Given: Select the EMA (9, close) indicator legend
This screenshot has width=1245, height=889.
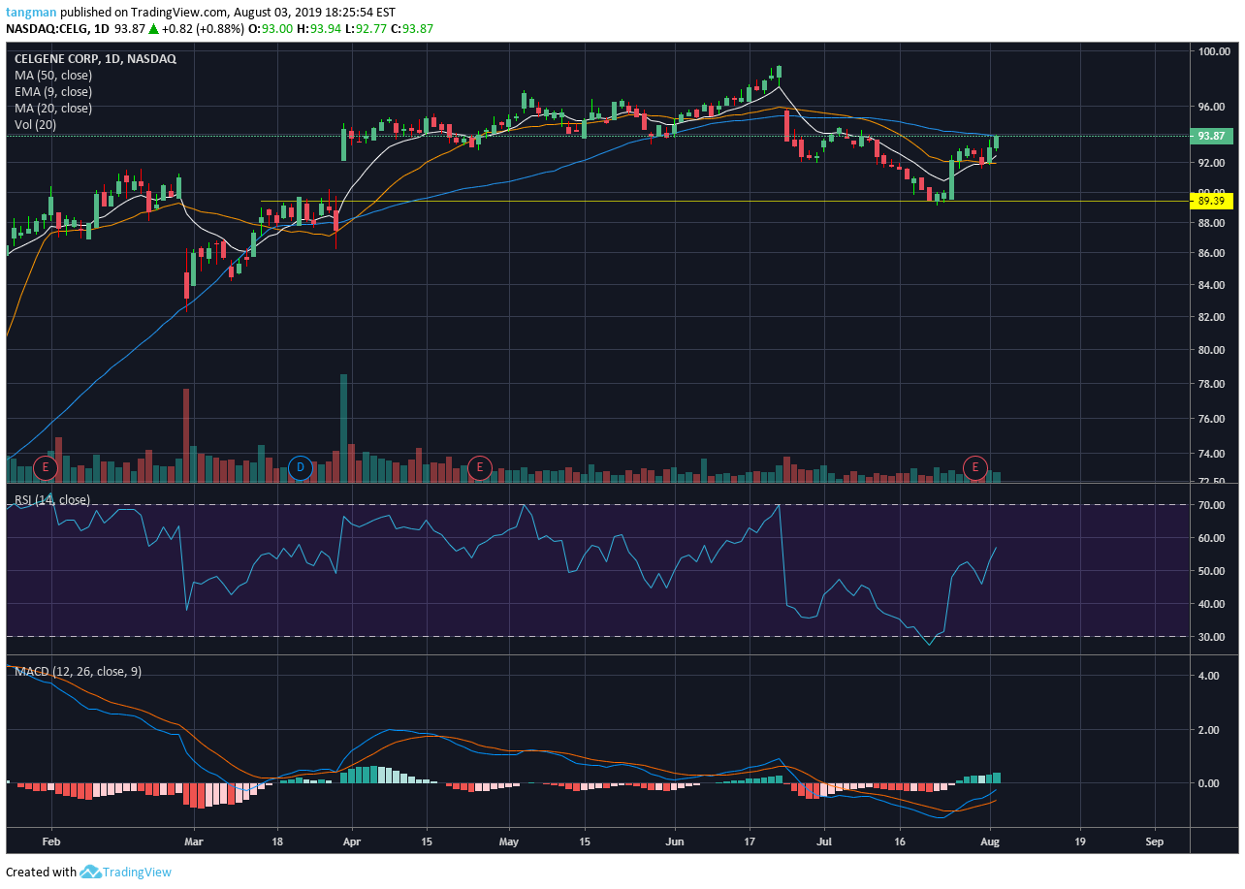Looking at the screenshot, I should (x=53, y=91).
